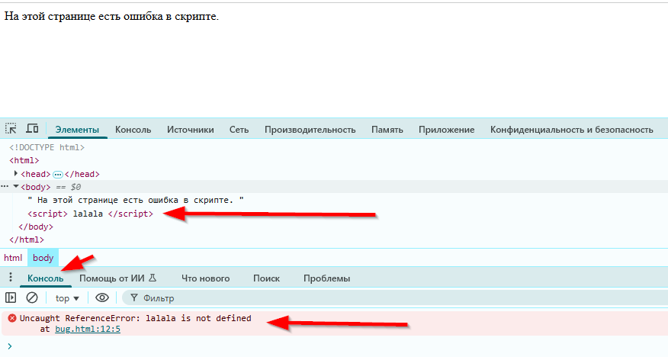The width and height of the screenshot is (668, 357).
Task: Open the Сеть tab
Action: coord(239,130)
